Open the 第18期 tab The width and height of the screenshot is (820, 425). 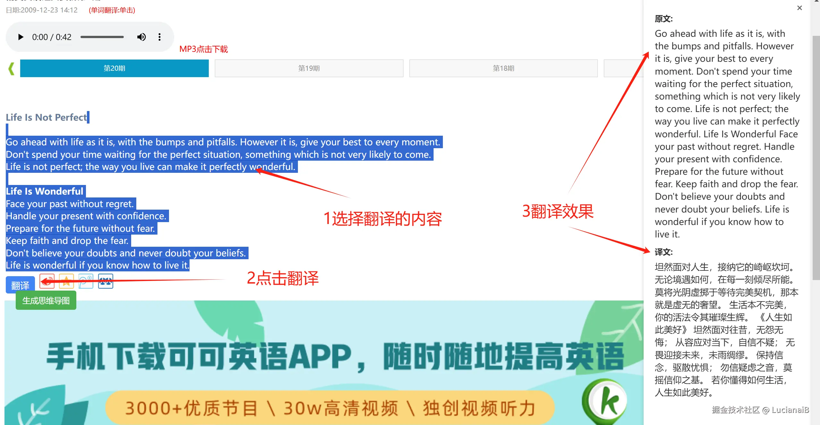point(503,68)
